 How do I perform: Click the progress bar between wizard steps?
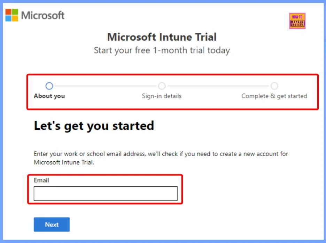pos(104,86)
